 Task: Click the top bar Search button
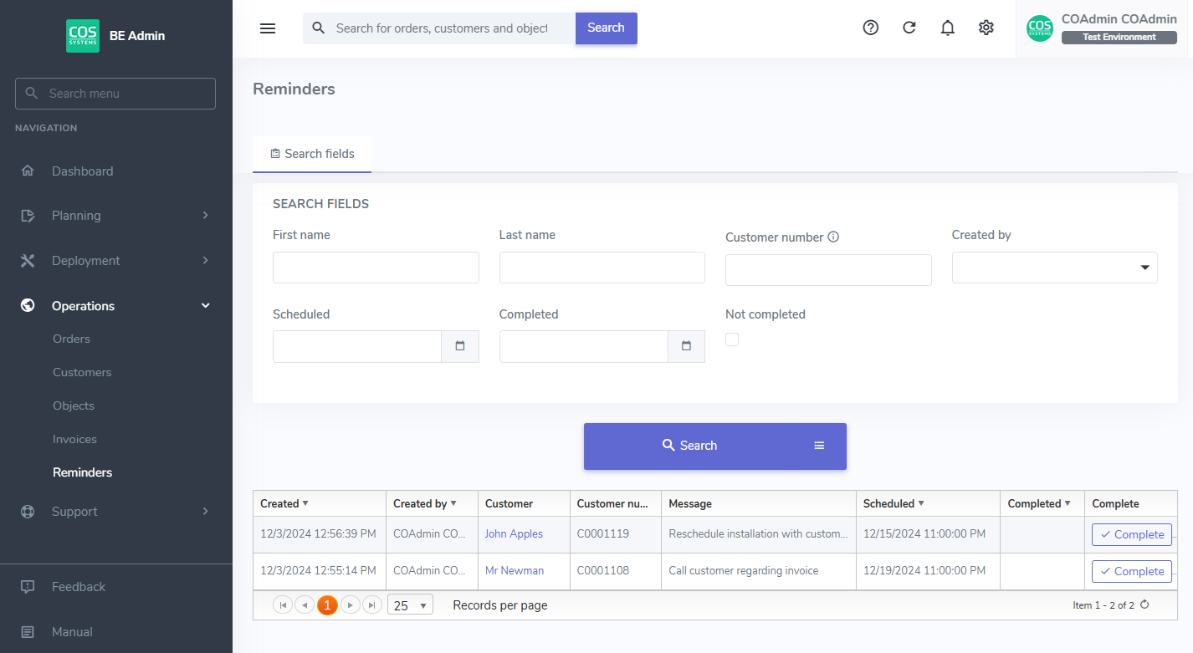click(606, 28)
